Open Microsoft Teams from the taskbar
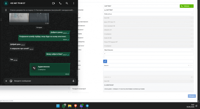 pyautogui.click(x=81, y=106)
